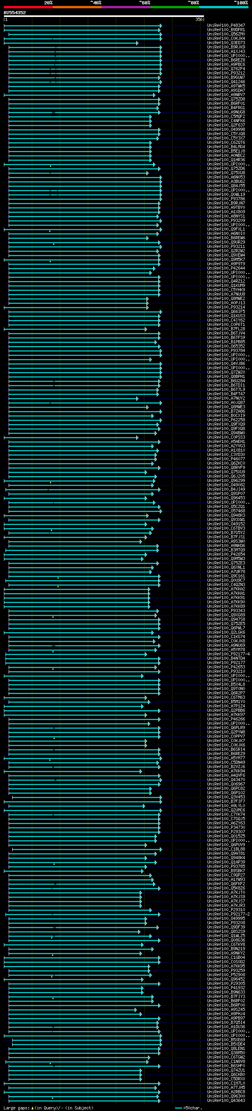Open hit UniRef100_A5AEH1

[x=226, y=441]
